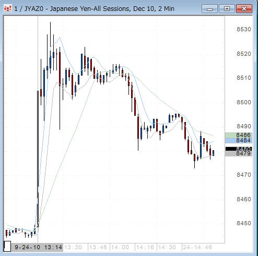The width and height of the screenshot is (258, 256).
Task: Click the chart title 'JYAZ0 - Japanese Yen-All Sessions'
Action: pos(77,9)
